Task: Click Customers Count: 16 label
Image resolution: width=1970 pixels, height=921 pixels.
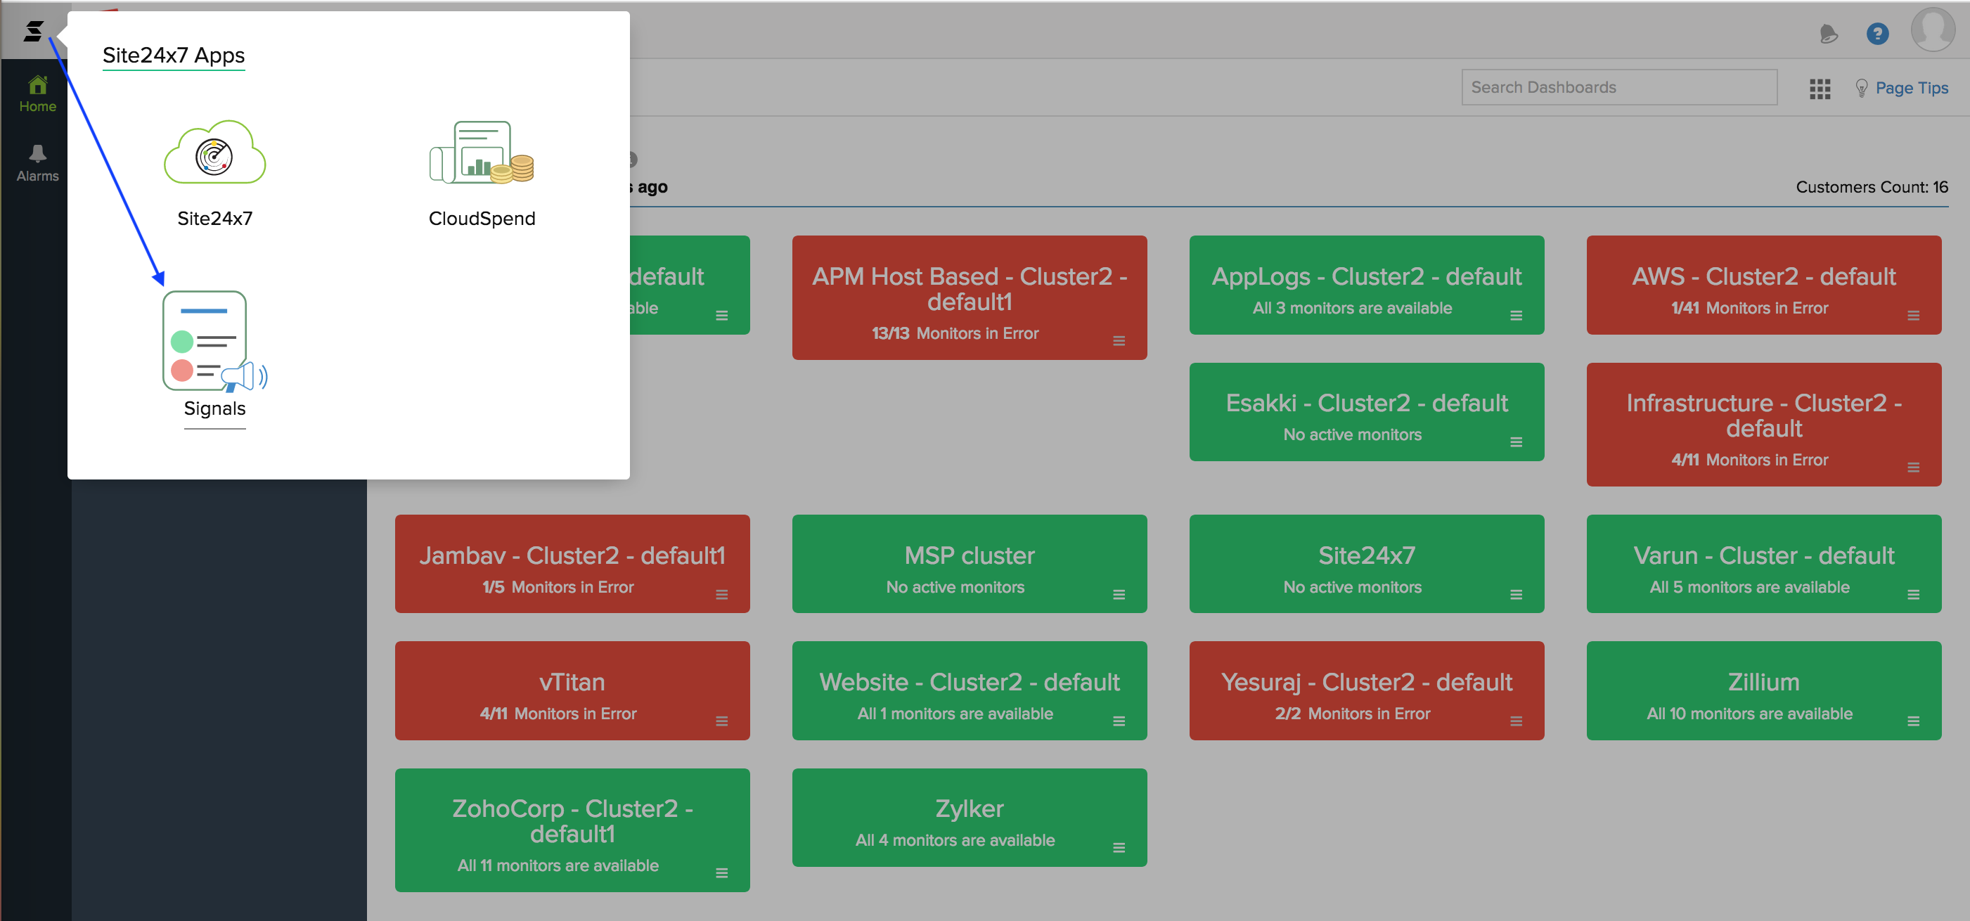Action: [1872, 188]
